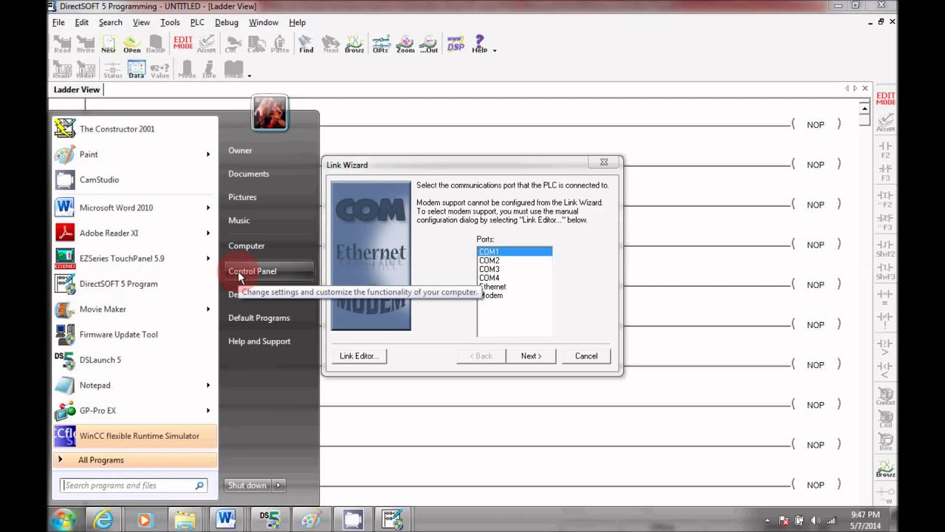Click the Start menu user picture
Viewport: 945px width, 532px height.
click(269, 113)
